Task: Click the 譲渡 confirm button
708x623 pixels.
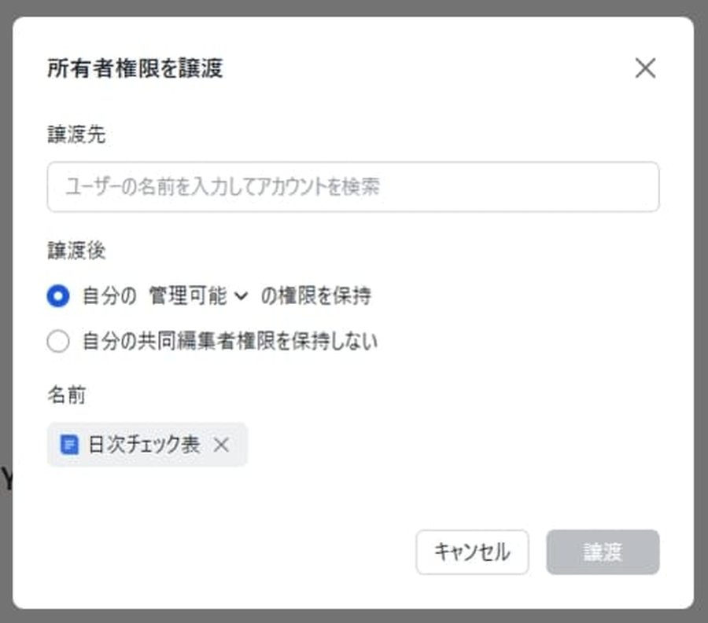Action: tap(602, 552)
